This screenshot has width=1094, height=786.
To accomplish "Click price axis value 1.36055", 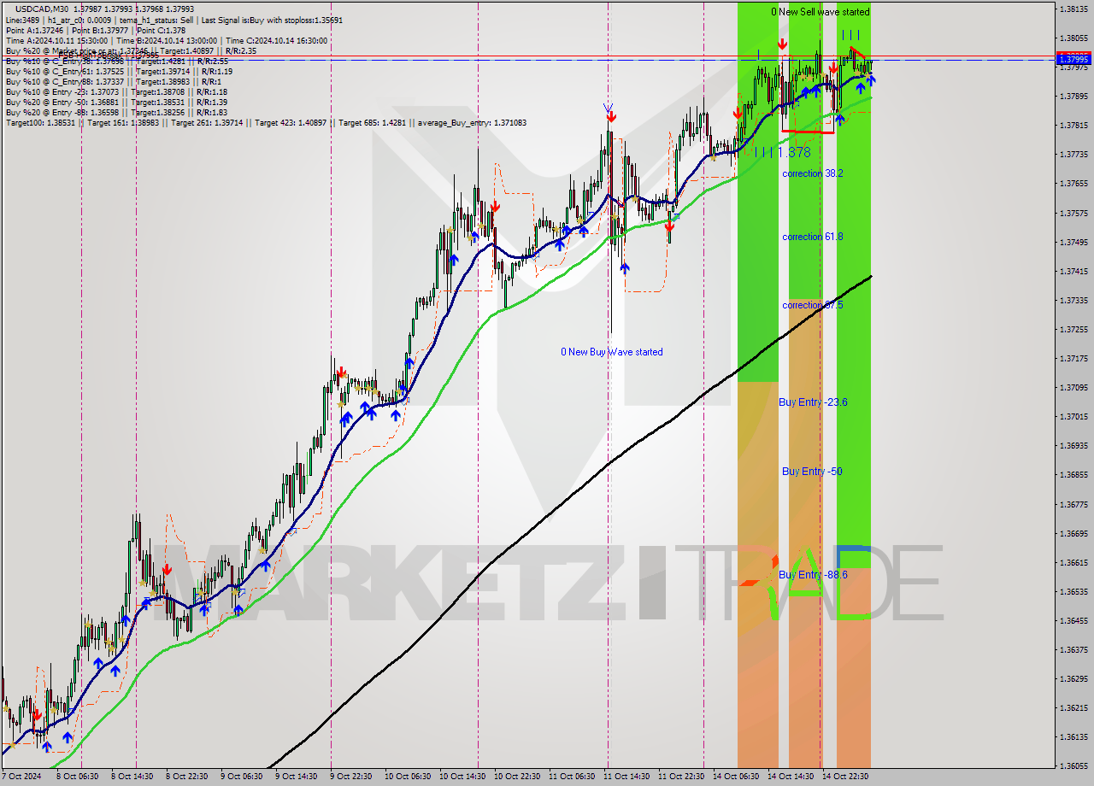I will tap(1073, 766).
